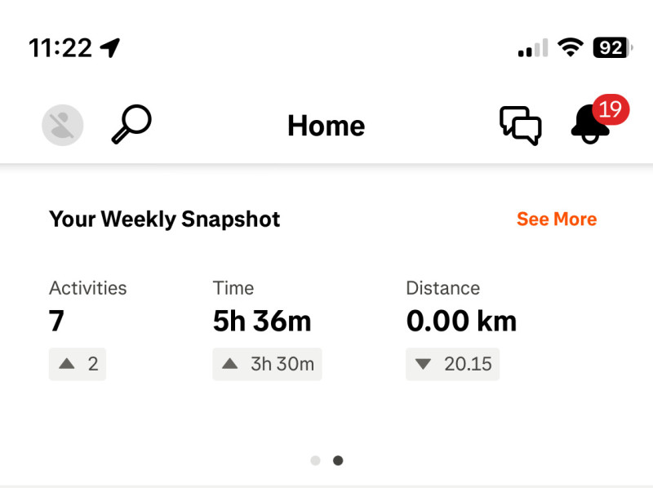The width and height of the screenshot is (653, 488).
Task: Tap the 0.00 km Distance value
Action: click(461, 322)
